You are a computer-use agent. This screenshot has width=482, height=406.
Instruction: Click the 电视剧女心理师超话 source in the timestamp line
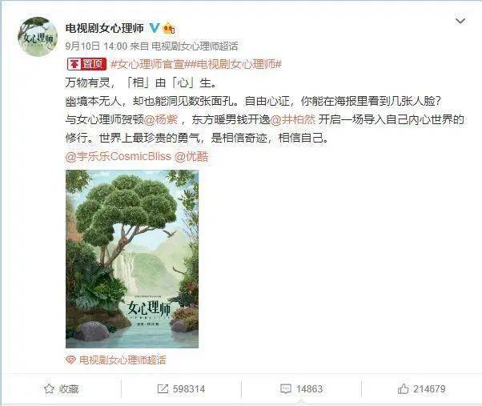(x=195, y=46)
